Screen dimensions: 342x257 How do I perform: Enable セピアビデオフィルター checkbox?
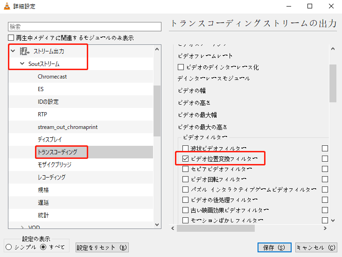185,169
